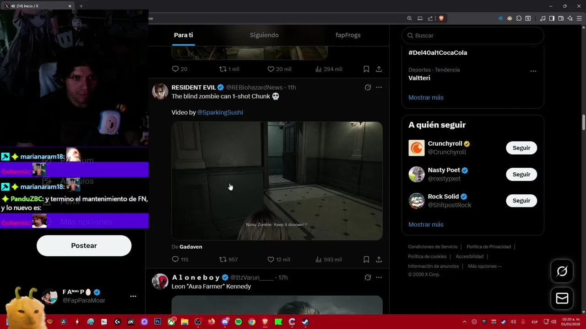Open Discord from the taskbar

[x=225, y=322]
